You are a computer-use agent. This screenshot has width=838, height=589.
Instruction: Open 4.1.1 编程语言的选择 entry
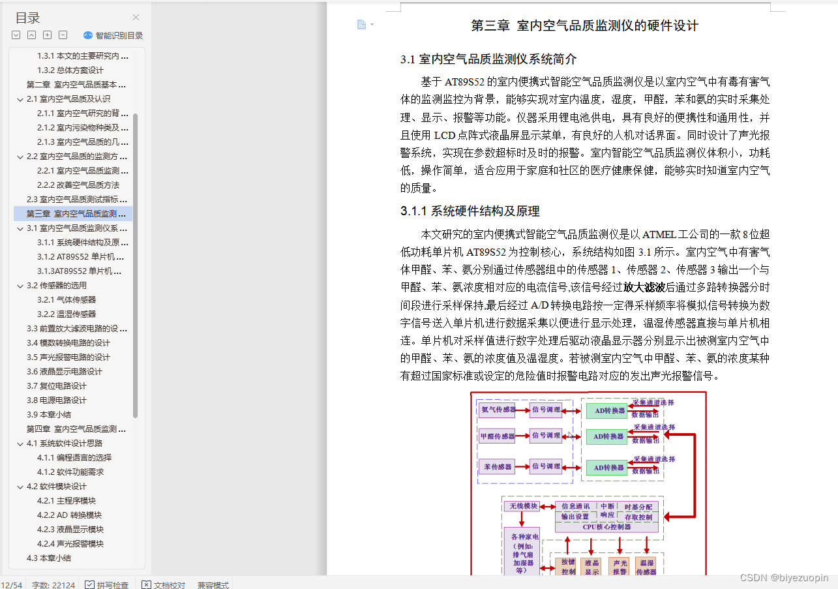click(74, 458)
